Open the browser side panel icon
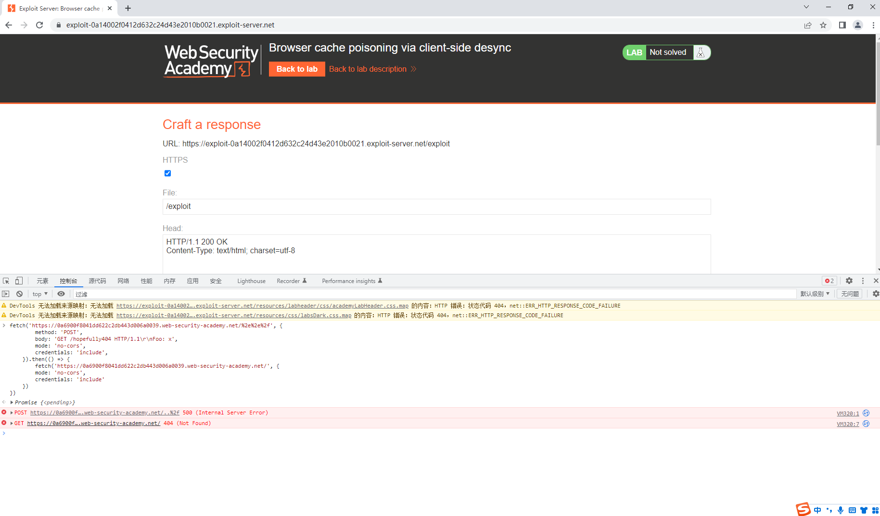The height and width of the screenshot is (516, 880). click(x=842, y=25)
